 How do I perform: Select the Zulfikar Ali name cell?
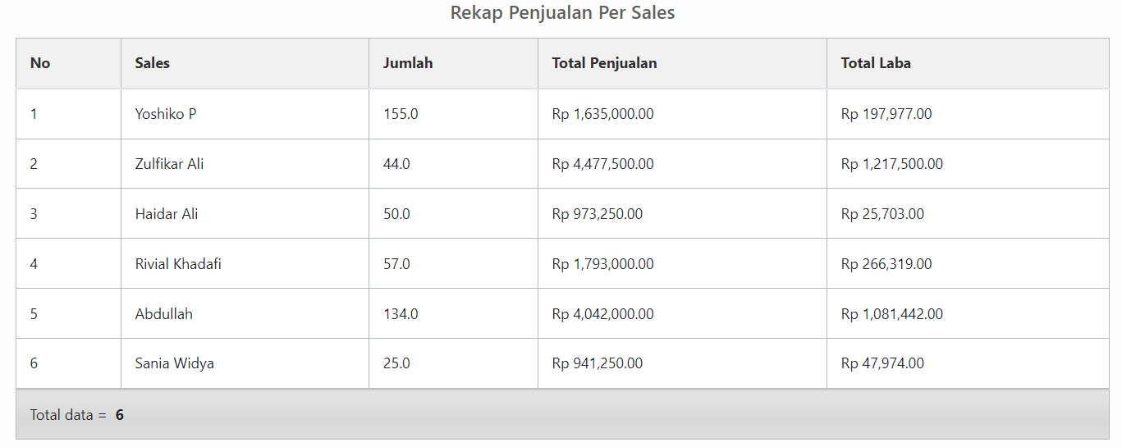pyautogui.click(x=169, y=164)
